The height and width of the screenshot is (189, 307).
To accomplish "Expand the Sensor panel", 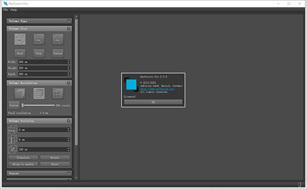I will click(x=69, y=173).
